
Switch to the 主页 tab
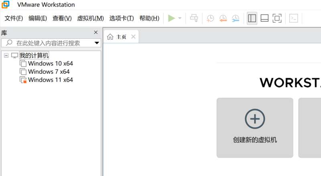click(x=121, y=37)
